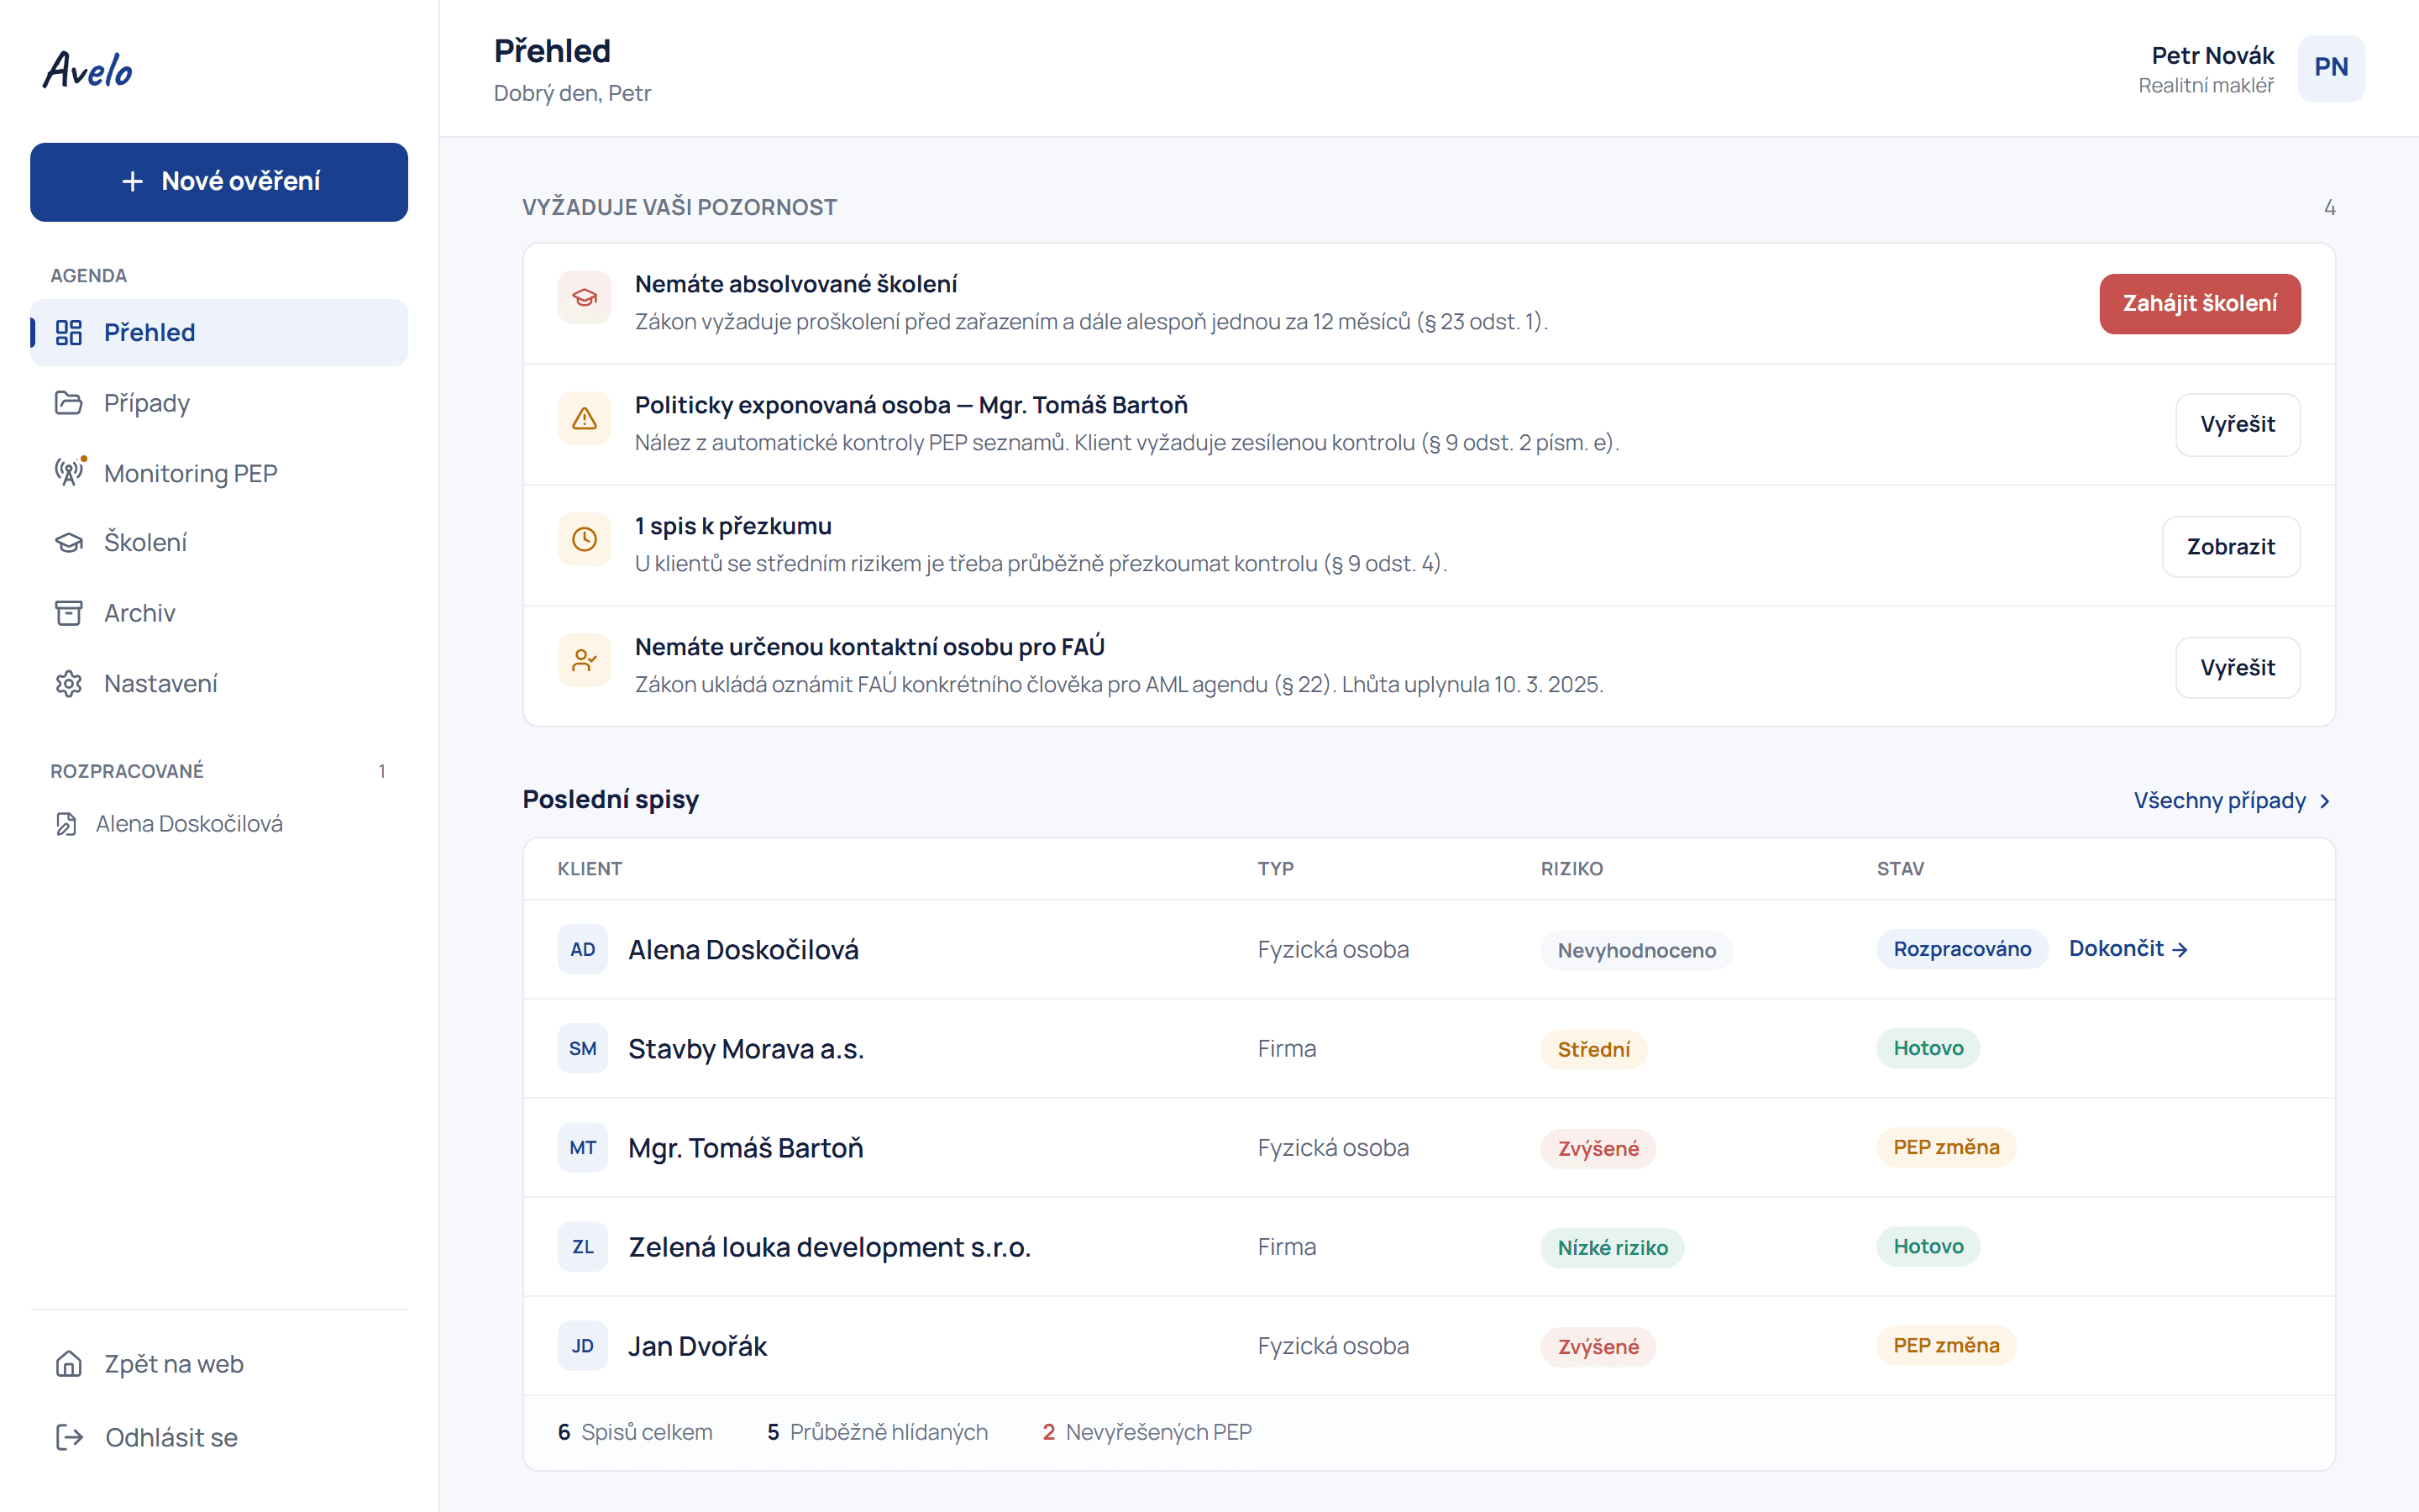Click Odhlásit se to log out
Viewport: 2419px width, 1512px height.
click(219, 1437)
